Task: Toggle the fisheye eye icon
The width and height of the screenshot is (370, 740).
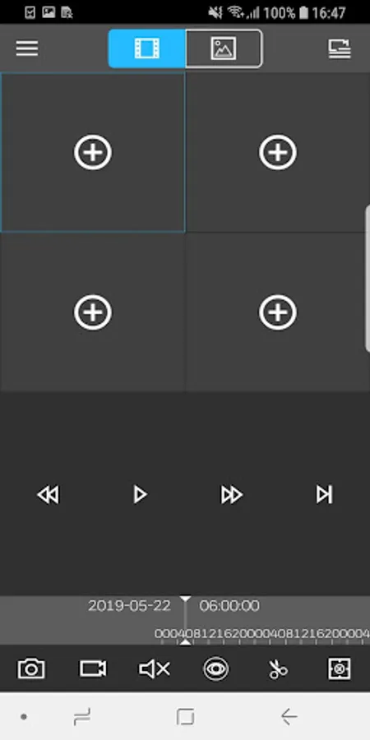Action: (216, 668)
